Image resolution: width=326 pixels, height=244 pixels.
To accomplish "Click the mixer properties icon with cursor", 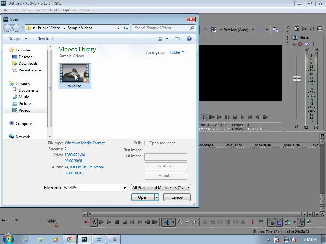I will click(297, 29).
